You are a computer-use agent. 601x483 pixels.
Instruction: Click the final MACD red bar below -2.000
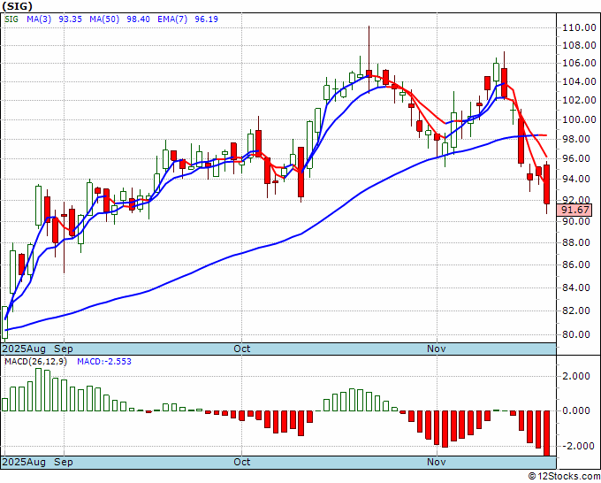(x=546, y=433)
